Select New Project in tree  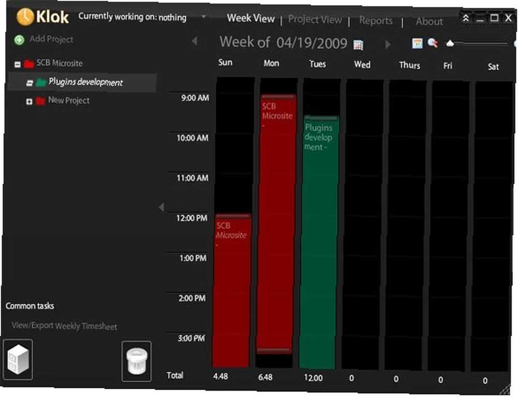(69, 100)
